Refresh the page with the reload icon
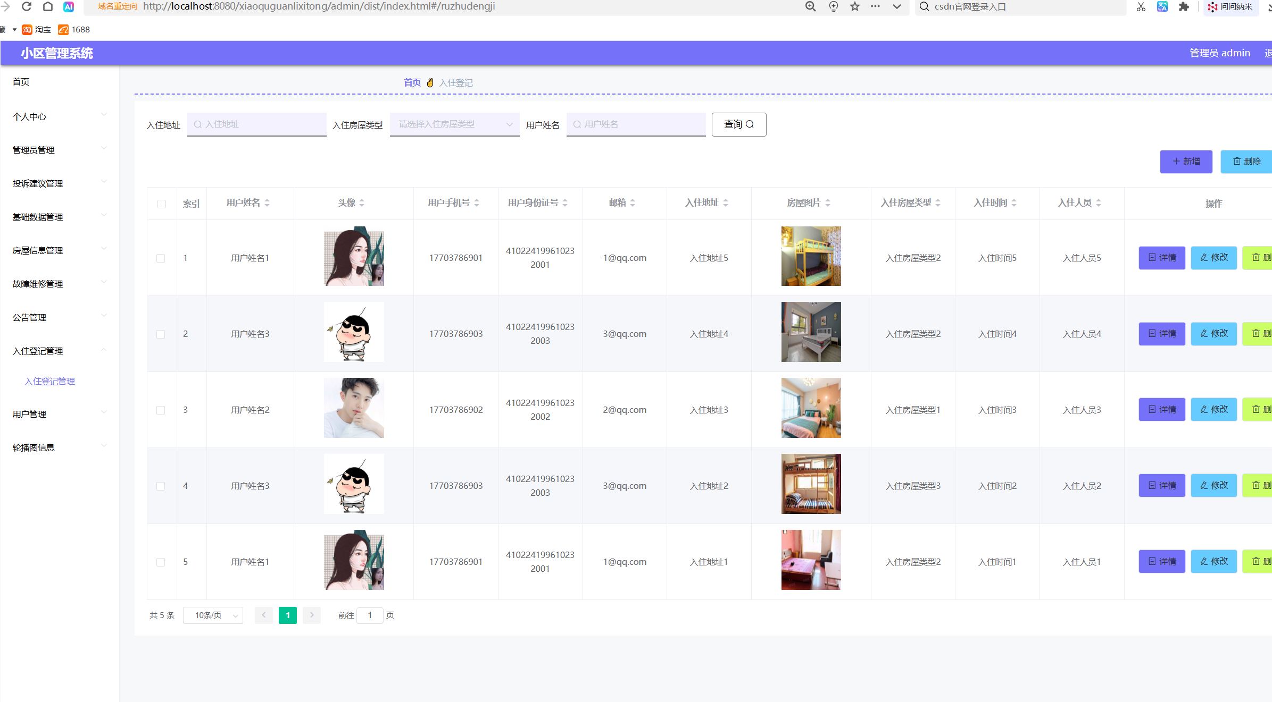Screen dimensions: 1272x702 pyautogui.click(x=27, y=6)
